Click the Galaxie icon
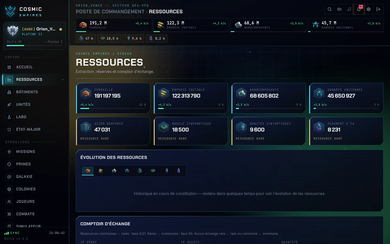This screenshot has width=390, height=244. tap(9, 177)
